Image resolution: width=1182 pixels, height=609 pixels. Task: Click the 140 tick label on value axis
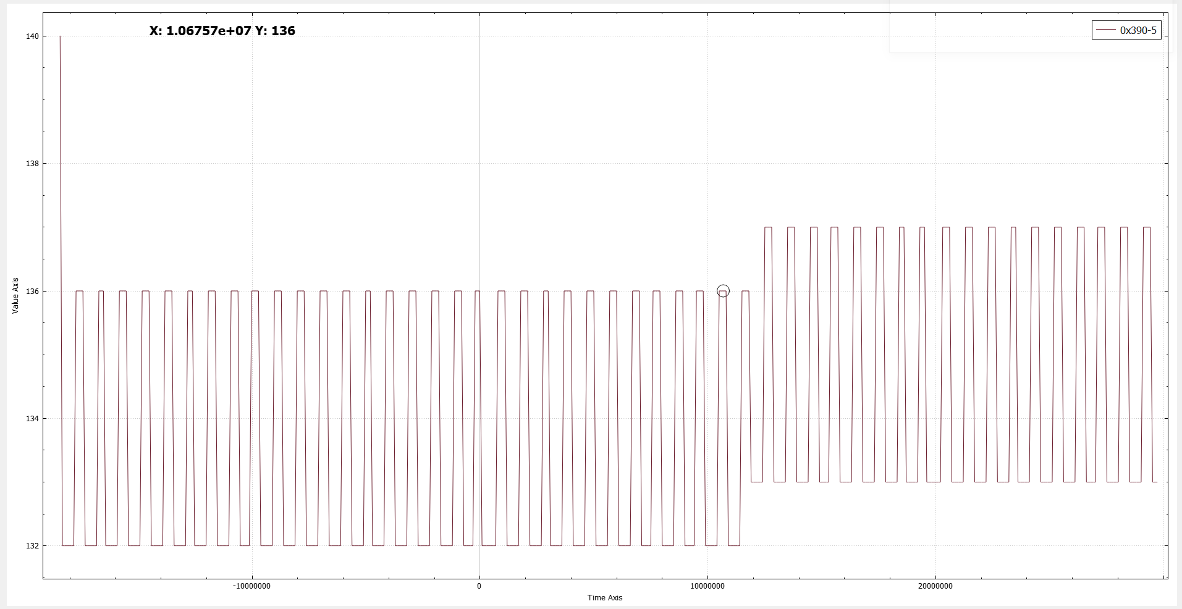[x=32, y=36]
